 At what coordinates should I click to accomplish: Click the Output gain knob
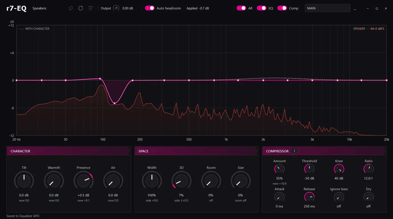click(x=116, y=8)
